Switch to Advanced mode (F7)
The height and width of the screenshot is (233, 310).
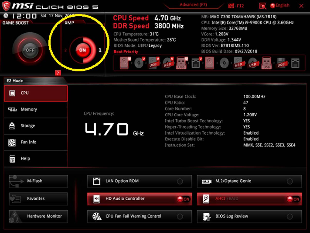[193, 5]
